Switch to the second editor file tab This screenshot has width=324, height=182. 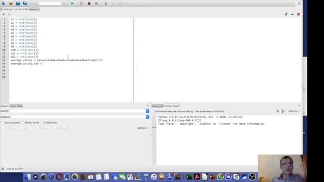pyautogui.click(x=34, y=9)
